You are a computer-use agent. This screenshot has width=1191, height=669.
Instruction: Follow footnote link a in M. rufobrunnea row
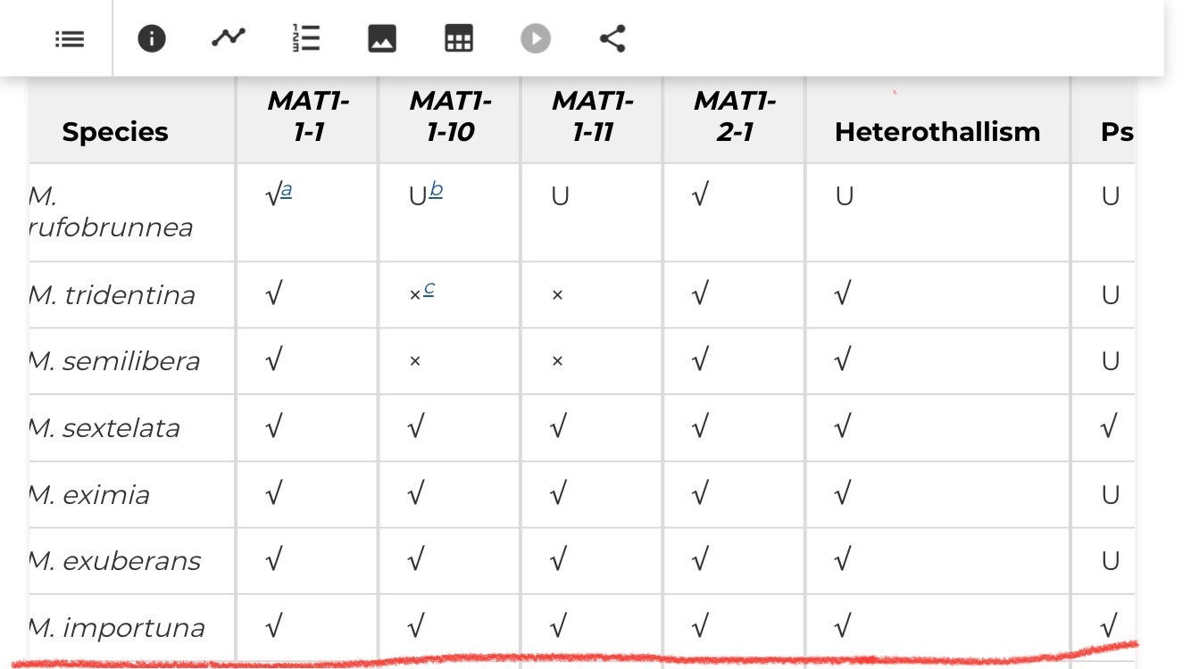point(287,189)
